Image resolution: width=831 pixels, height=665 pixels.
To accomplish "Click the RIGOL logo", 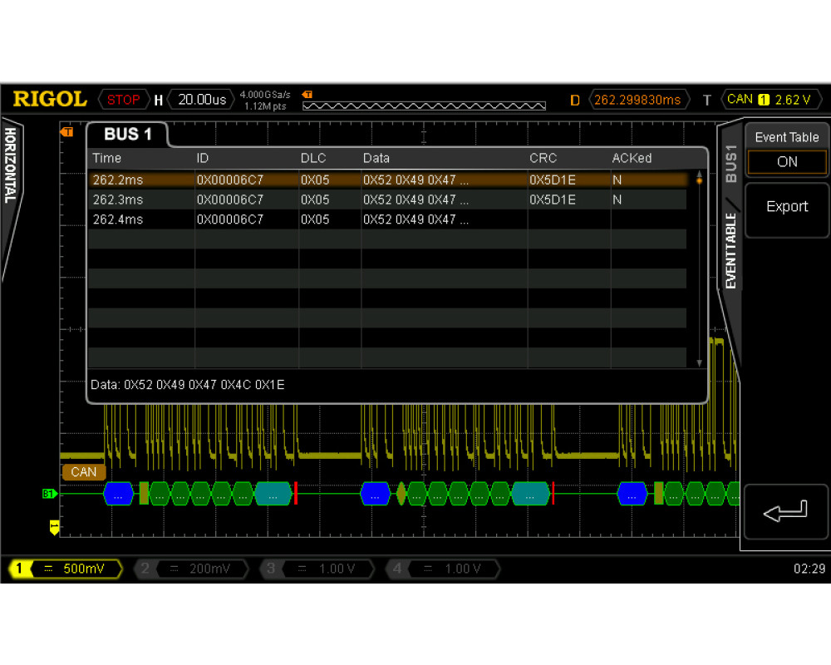I will [x=50, y=100].
